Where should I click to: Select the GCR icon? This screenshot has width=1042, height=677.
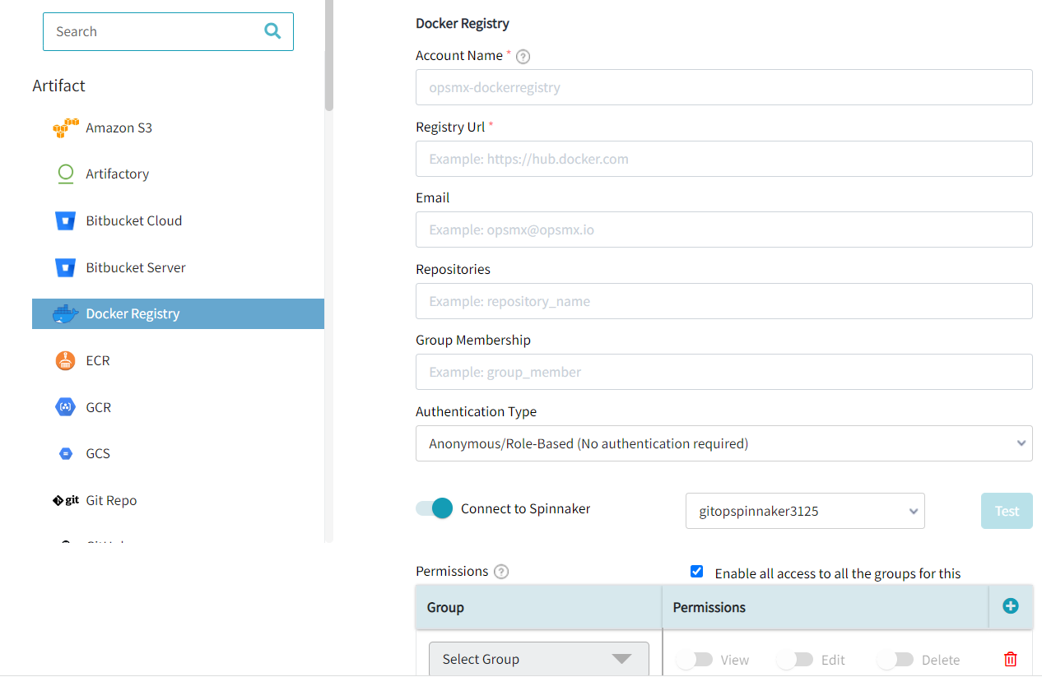65,406
